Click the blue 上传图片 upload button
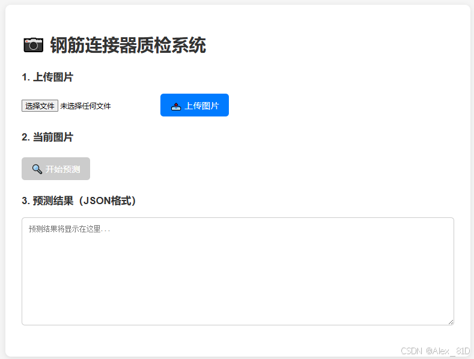This screenshot has height=359, width=474. click(195, 105)
